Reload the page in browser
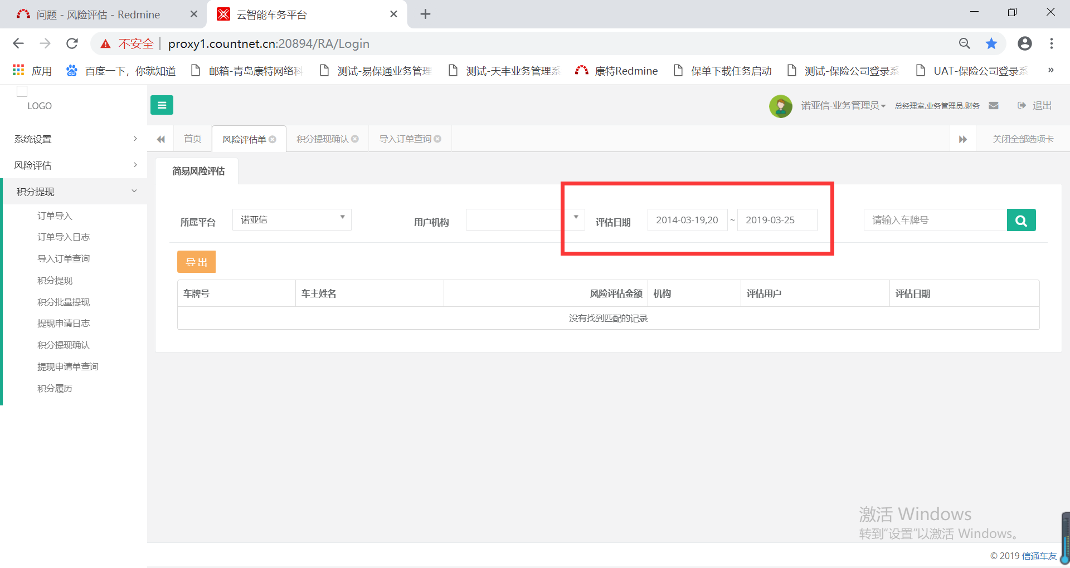 point(72,43)
